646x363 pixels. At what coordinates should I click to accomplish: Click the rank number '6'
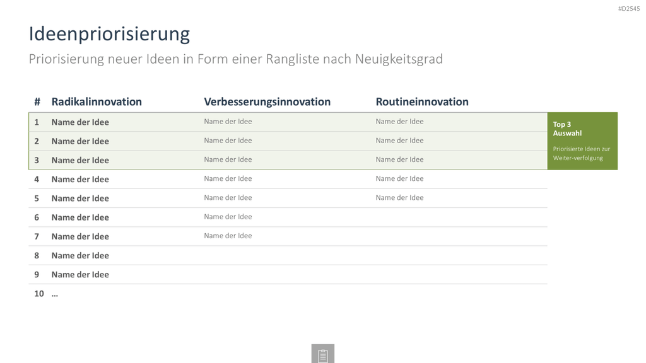[x=37, y=217]
